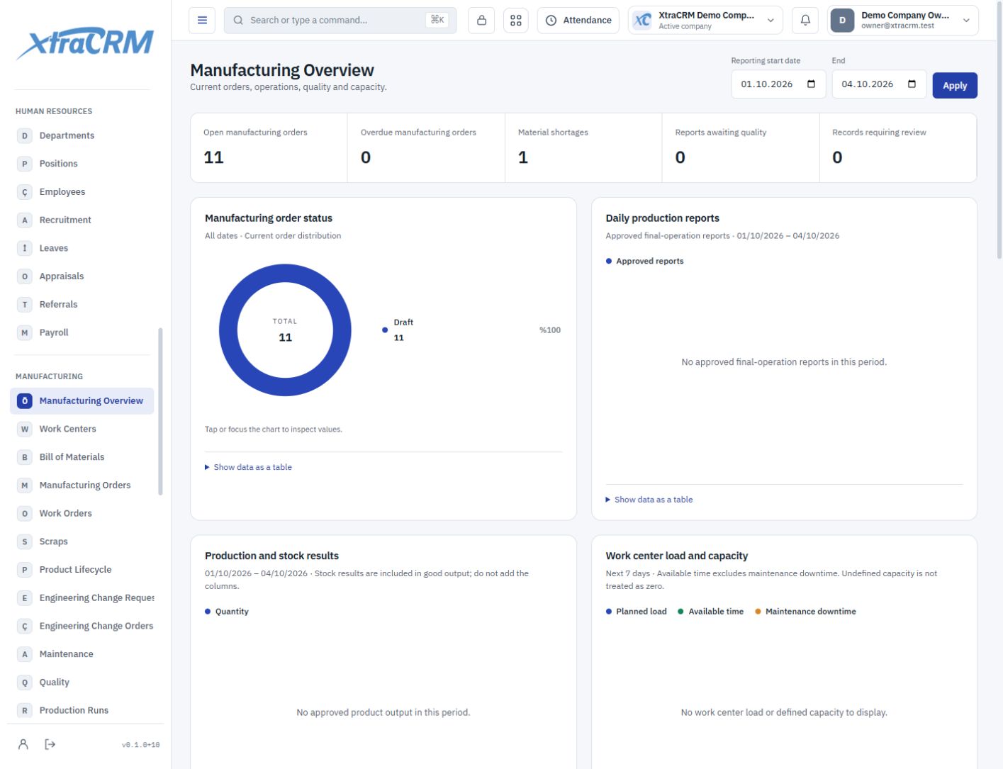
Task: Click the hamburger menu icon
Action: pos(202,21)
